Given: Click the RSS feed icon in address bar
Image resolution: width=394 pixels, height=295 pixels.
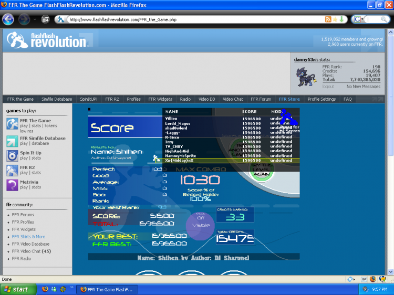Looking at the screenshot, I should click(328, 19).
